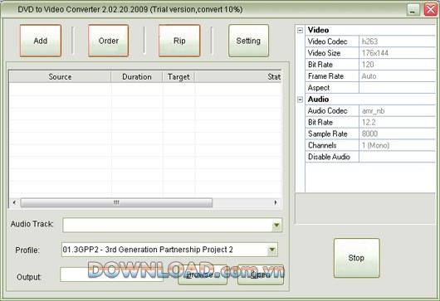Start ripping with the Rip button
This screenshot has height=301, width=440.
pyautogui.click(x=179, y=41)
